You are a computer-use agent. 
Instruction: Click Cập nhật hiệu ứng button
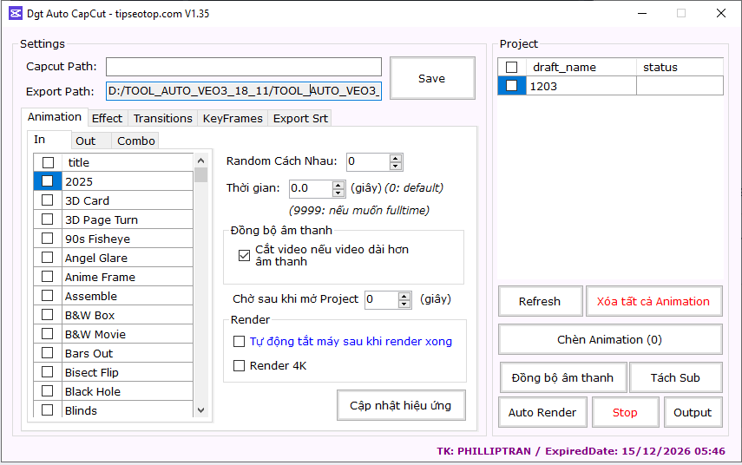tap(401, 405)
